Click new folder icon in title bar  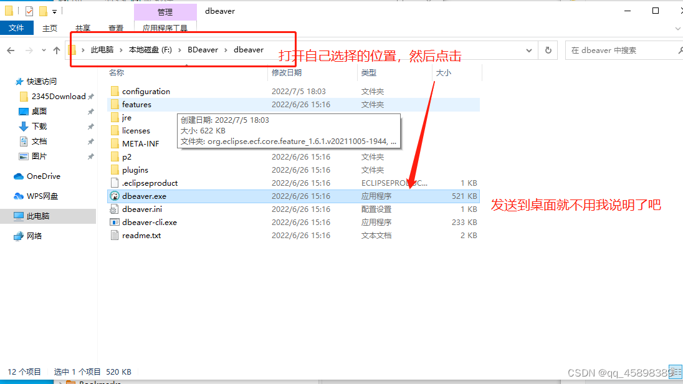pyautogui.click(x=43, y=11)
